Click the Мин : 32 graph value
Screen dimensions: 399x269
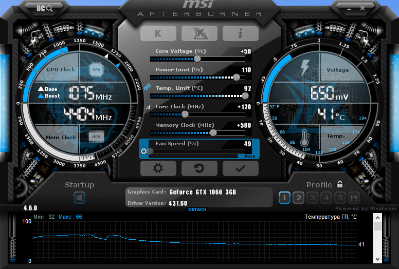pyautogui.click(x=44, y=217)
